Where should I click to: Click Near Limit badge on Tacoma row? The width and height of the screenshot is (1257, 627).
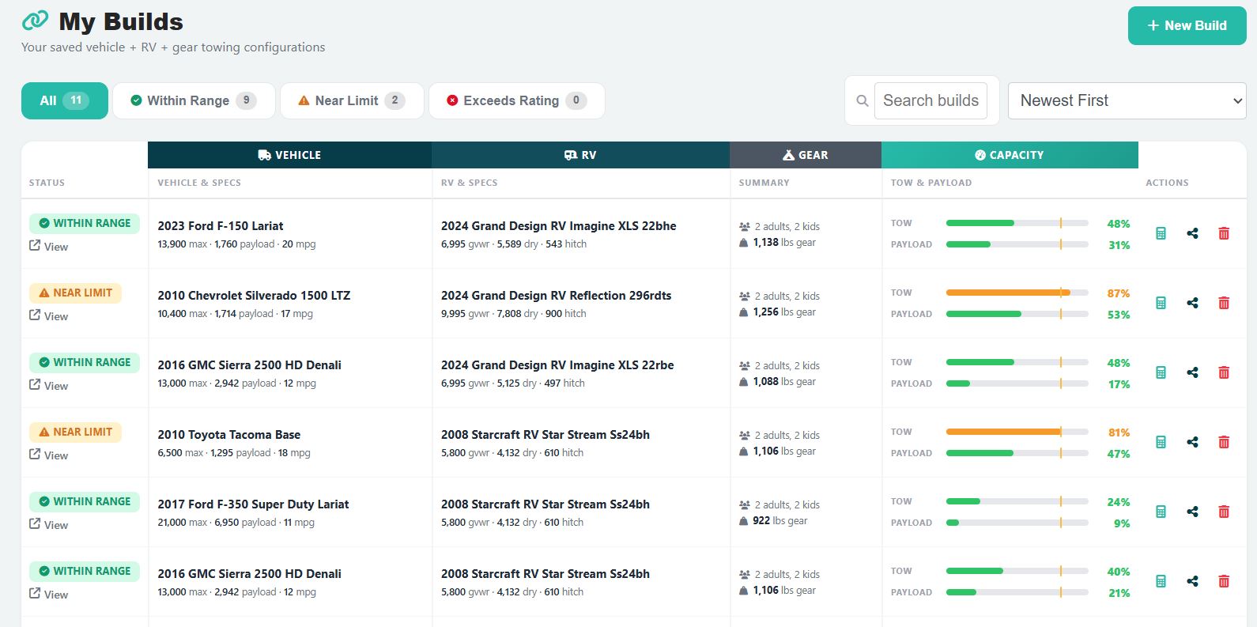point(75,432)
